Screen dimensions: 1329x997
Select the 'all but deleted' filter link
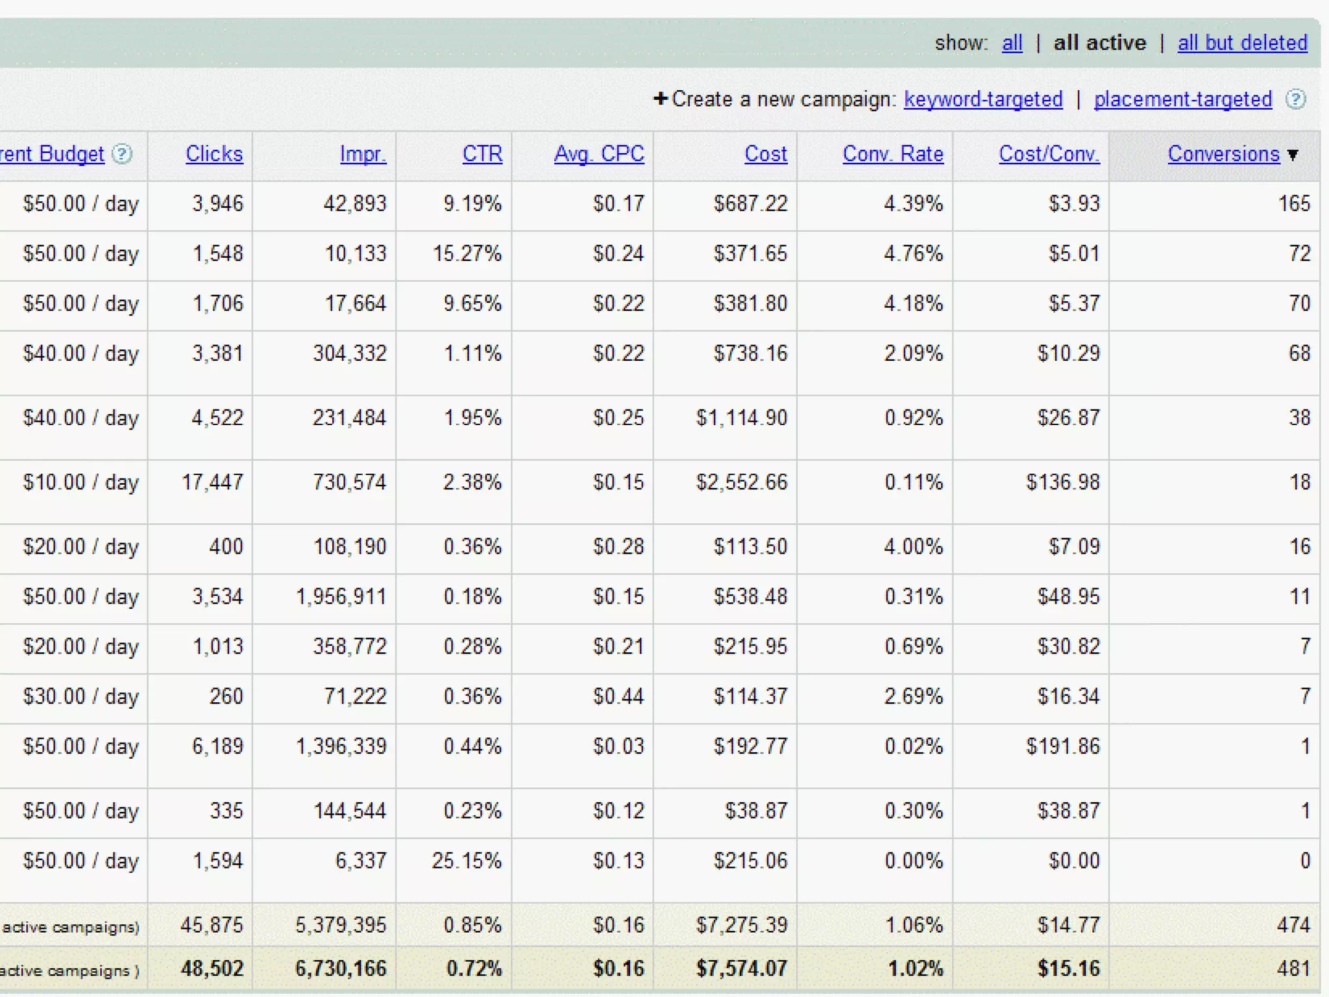tap(1242, 43)
